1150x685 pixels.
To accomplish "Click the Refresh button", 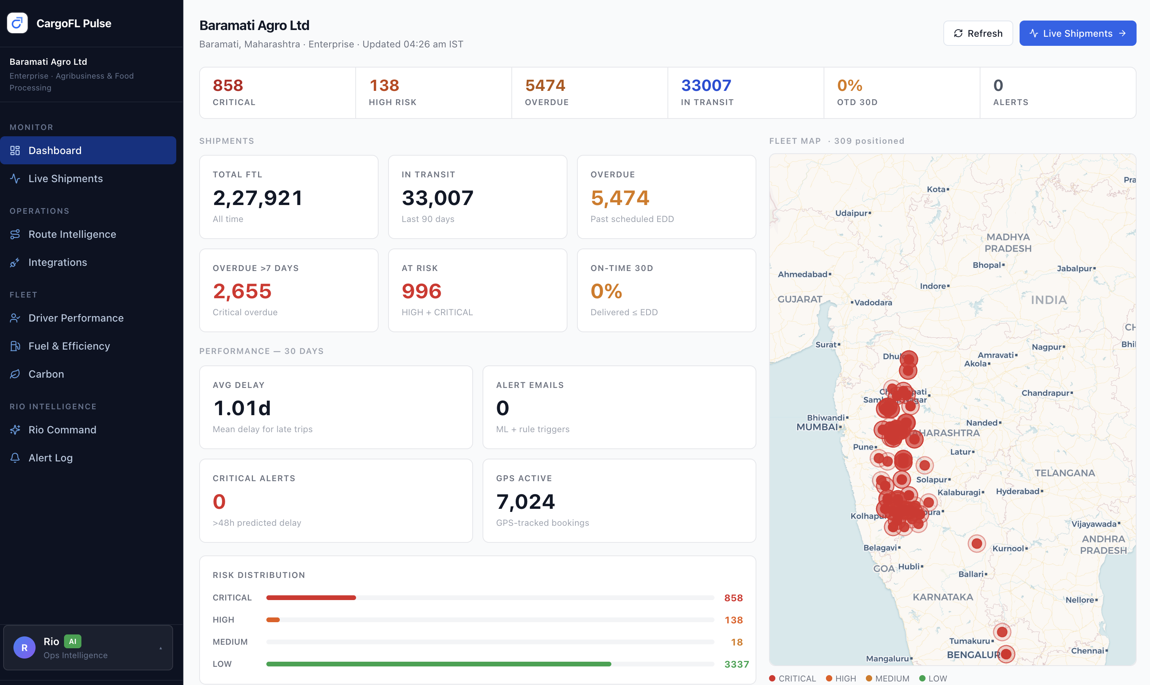I will click(x=978, y=33).
